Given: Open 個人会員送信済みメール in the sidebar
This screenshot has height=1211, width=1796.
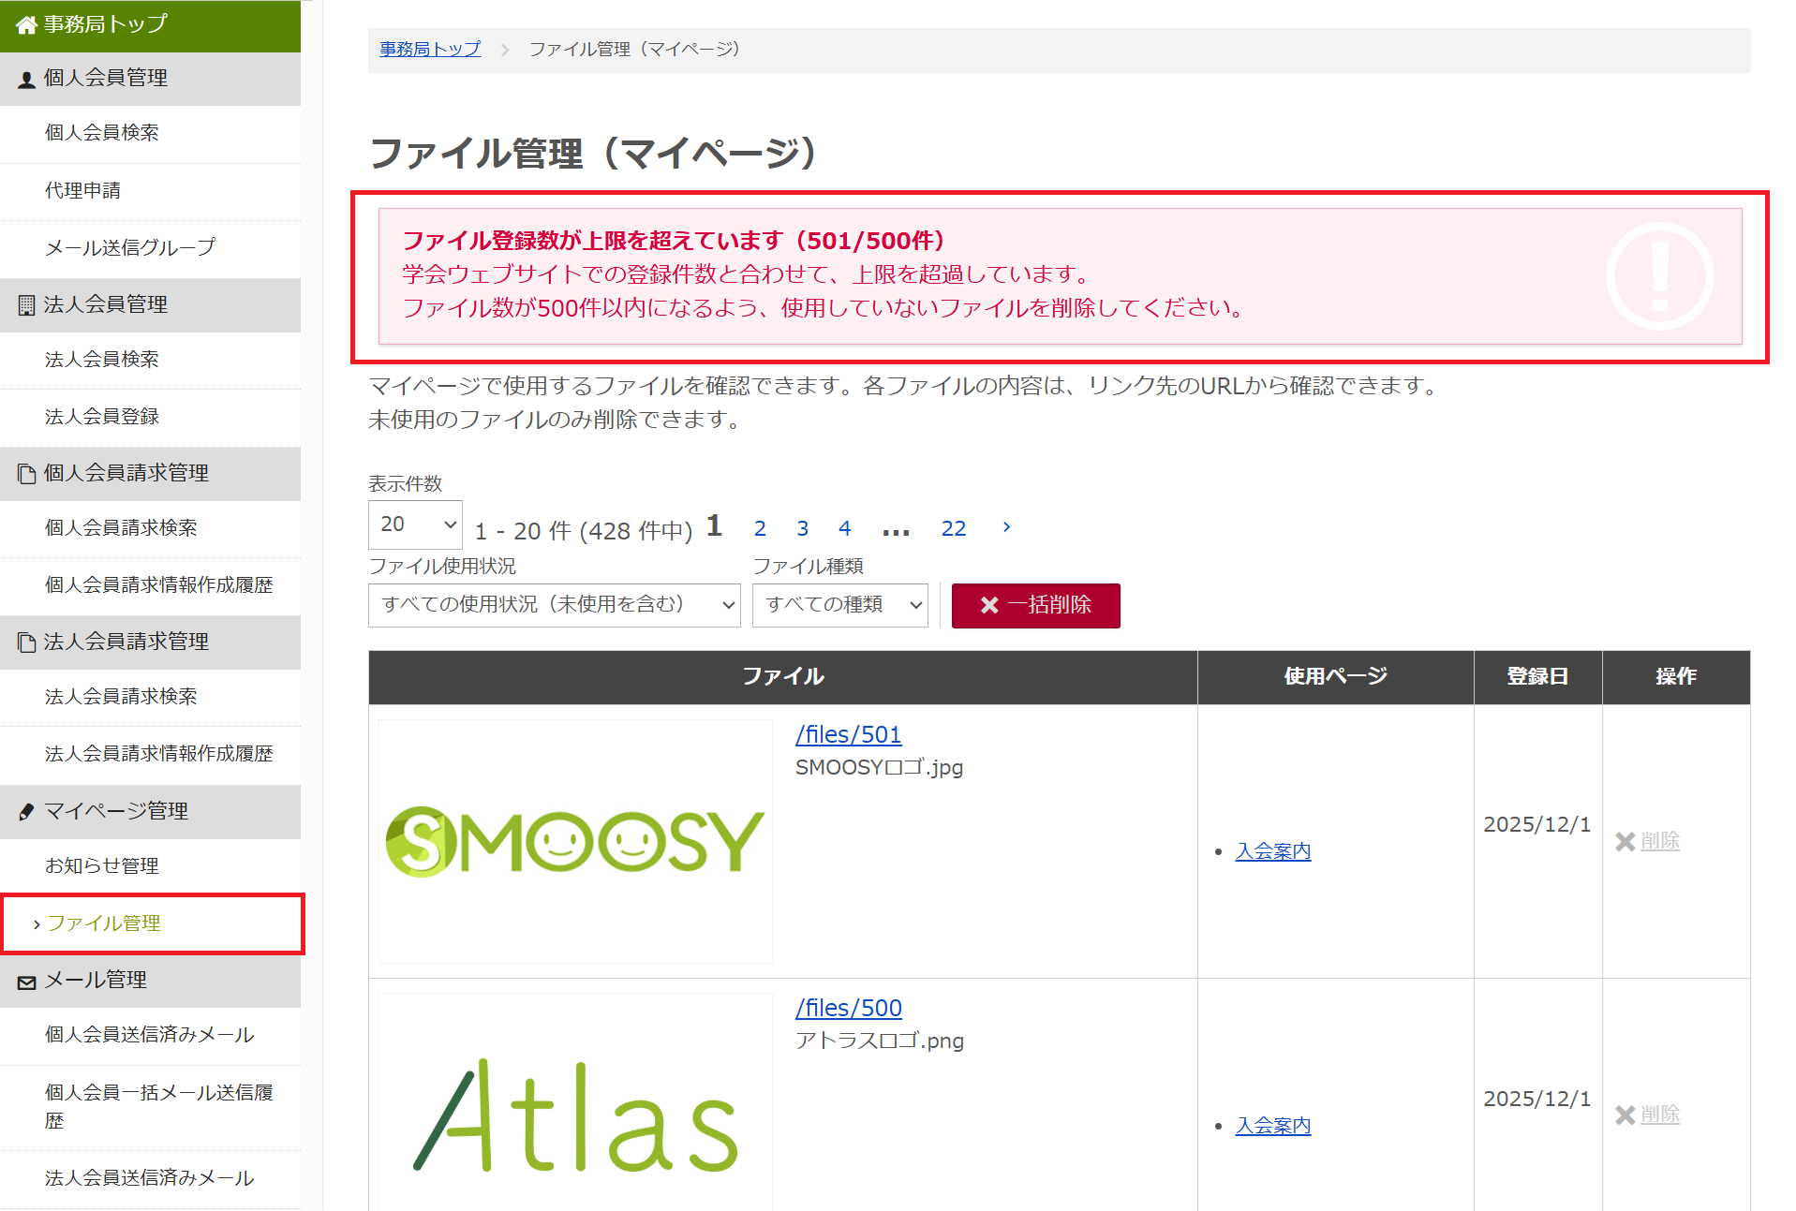Looking at the screenshot, I should (x=151, y=1035).
